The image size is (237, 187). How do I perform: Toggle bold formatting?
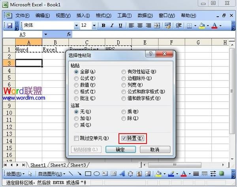coord(103,25)
